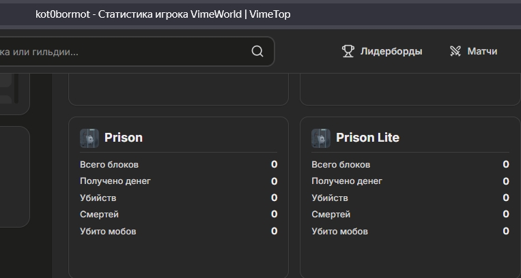Focus the player or guild search field
Image resolution: width=521 pixels, height=278 pixels.
pos(123,52)
